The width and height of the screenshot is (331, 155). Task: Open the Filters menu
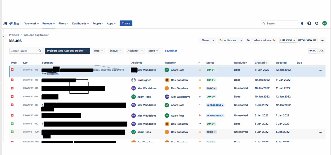63,24
